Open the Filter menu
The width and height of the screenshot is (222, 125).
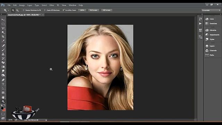52,5
